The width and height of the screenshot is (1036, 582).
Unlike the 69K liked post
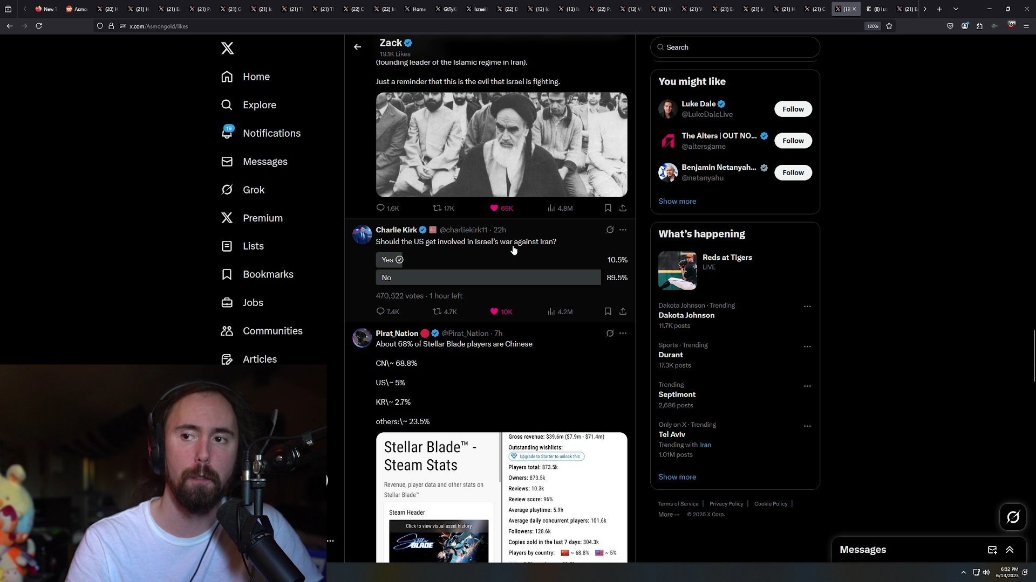click(494, 208)
